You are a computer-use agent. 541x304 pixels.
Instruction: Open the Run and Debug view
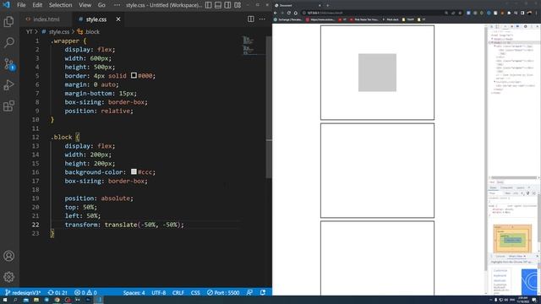pos(8,84)
